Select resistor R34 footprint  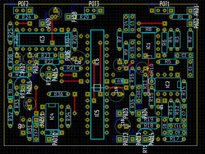pyautogui.click(x=68, y=116)
